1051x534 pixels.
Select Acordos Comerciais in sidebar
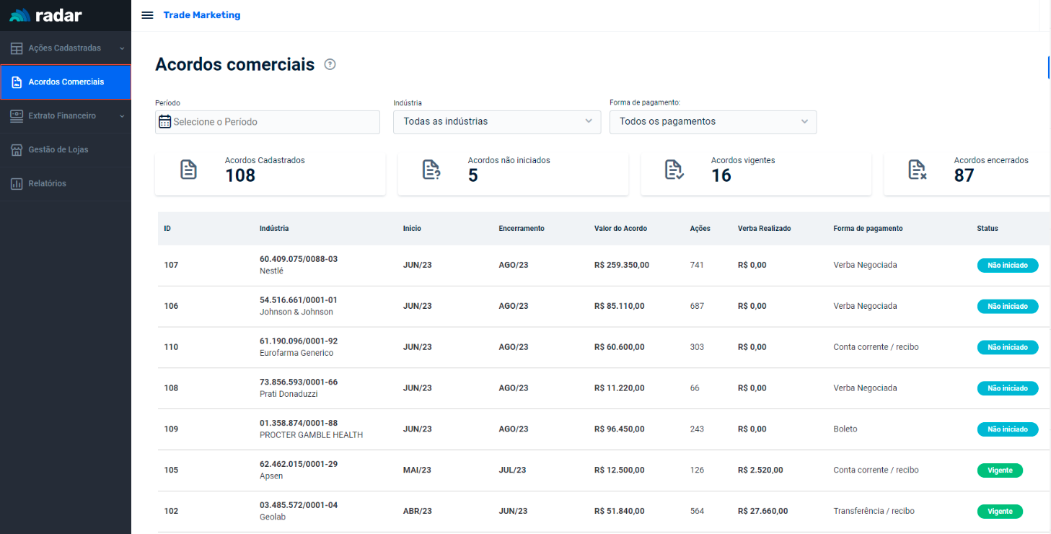coord(66,82)
